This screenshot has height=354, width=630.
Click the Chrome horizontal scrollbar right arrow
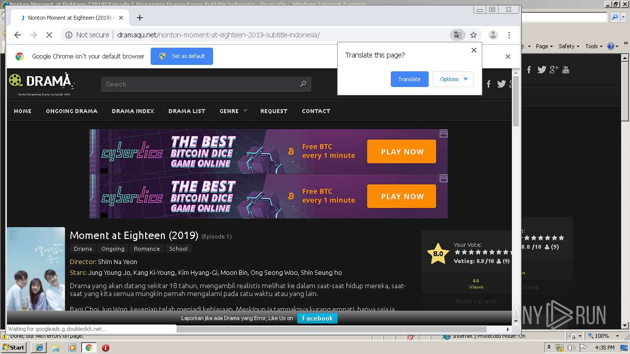pyautogui.click(x=508, y=329)
